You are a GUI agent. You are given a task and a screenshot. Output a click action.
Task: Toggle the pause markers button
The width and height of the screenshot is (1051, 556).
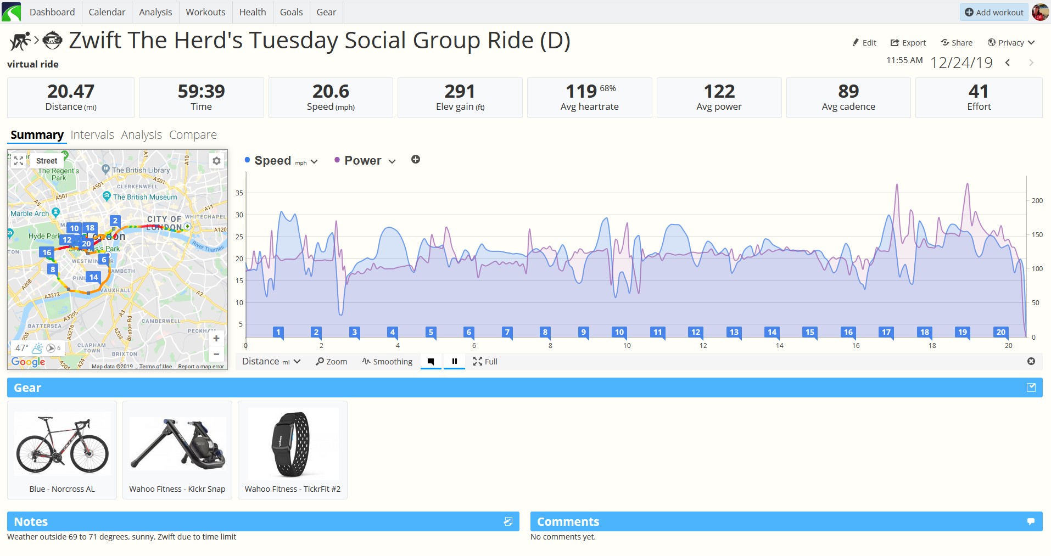click(455, 361)
